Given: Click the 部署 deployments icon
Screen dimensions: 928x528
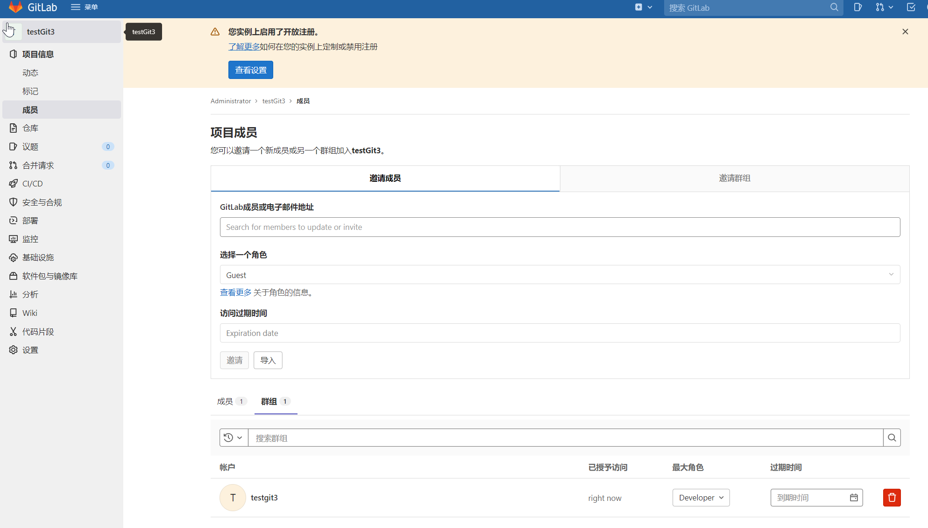Looking at the screenshot, I should pos(13,221).
